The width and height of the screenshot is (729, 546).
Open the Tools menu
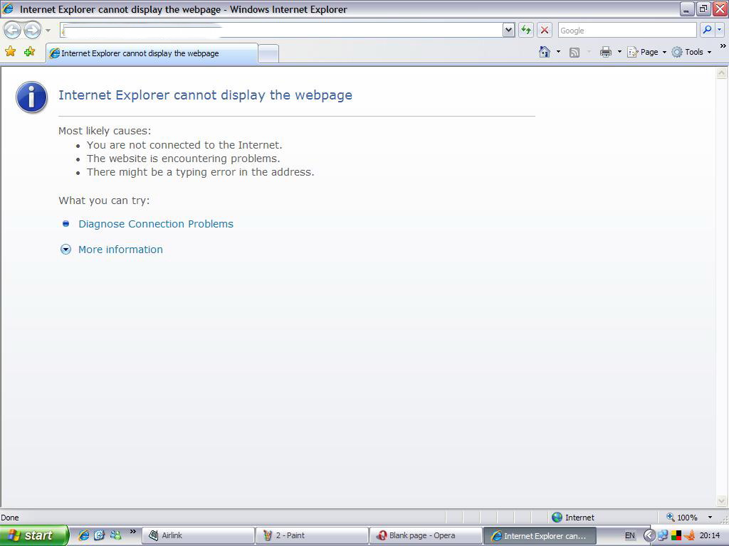(692, 52)
